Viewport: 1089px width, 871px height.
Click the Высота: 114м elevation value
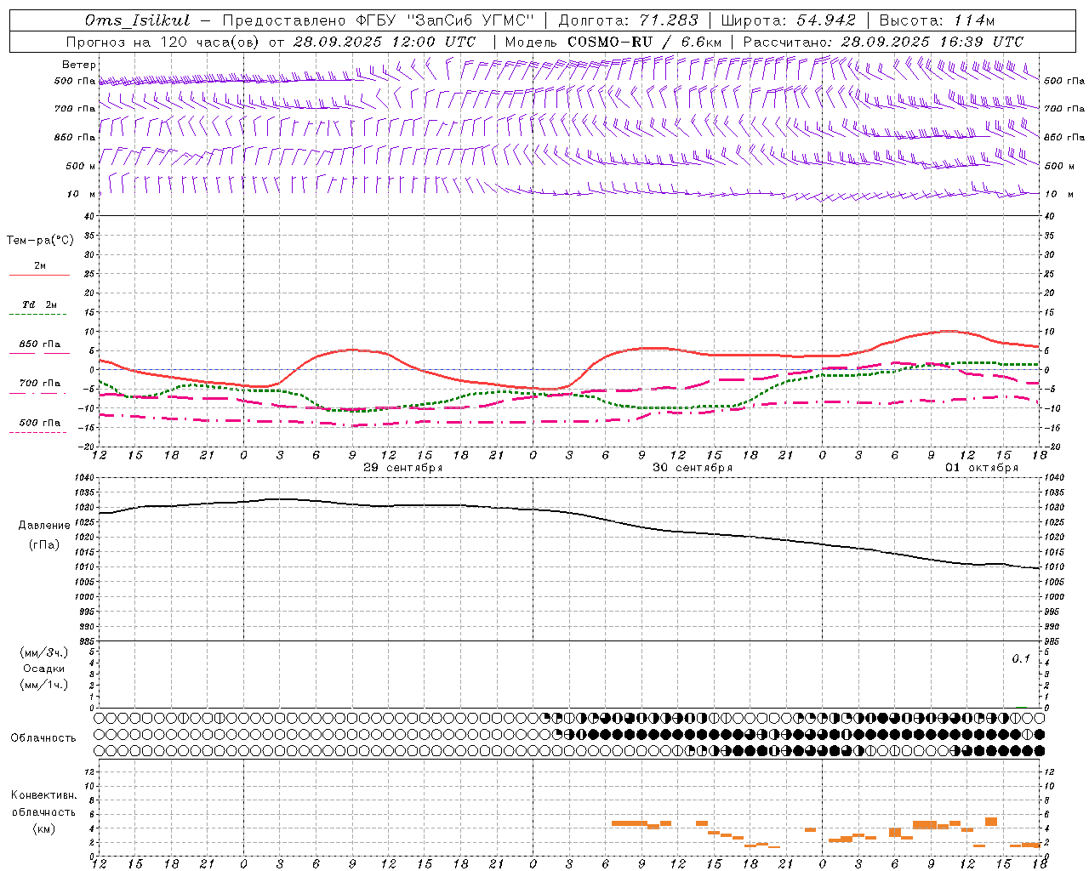[x=937, y=20]
